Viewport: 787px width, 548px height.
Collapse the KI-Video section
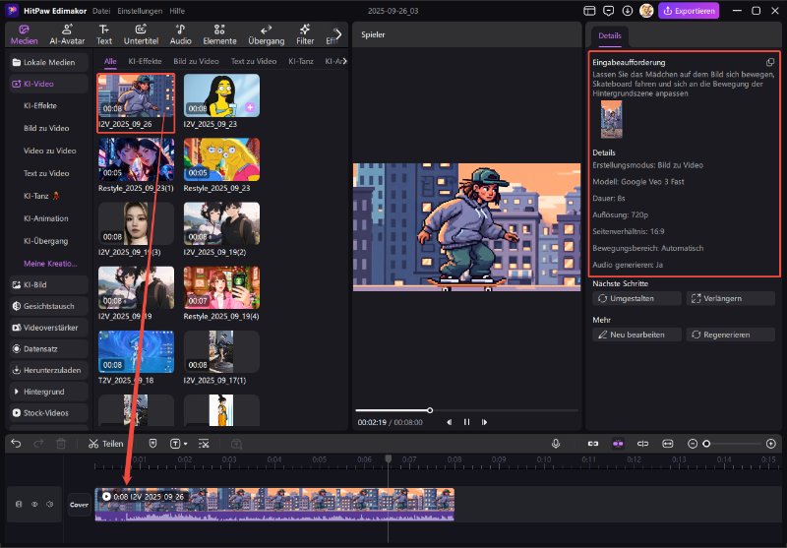[48, 84]
